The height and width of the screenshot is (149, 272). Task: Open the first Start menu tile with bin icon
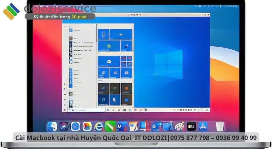point(103,34)
